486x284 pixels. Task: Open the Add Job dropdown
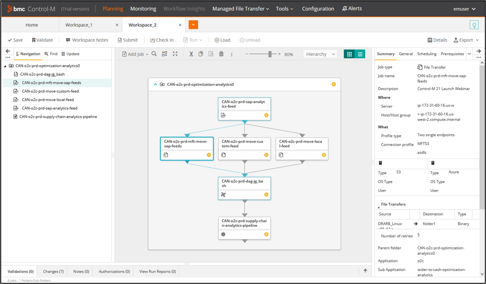click(x=135, y=54)
